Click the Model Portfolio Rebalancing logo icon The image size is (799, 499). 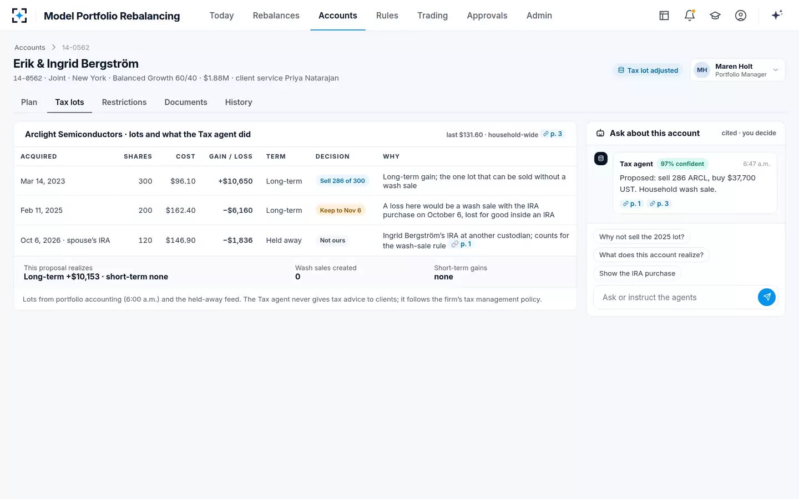pos(19,16)
